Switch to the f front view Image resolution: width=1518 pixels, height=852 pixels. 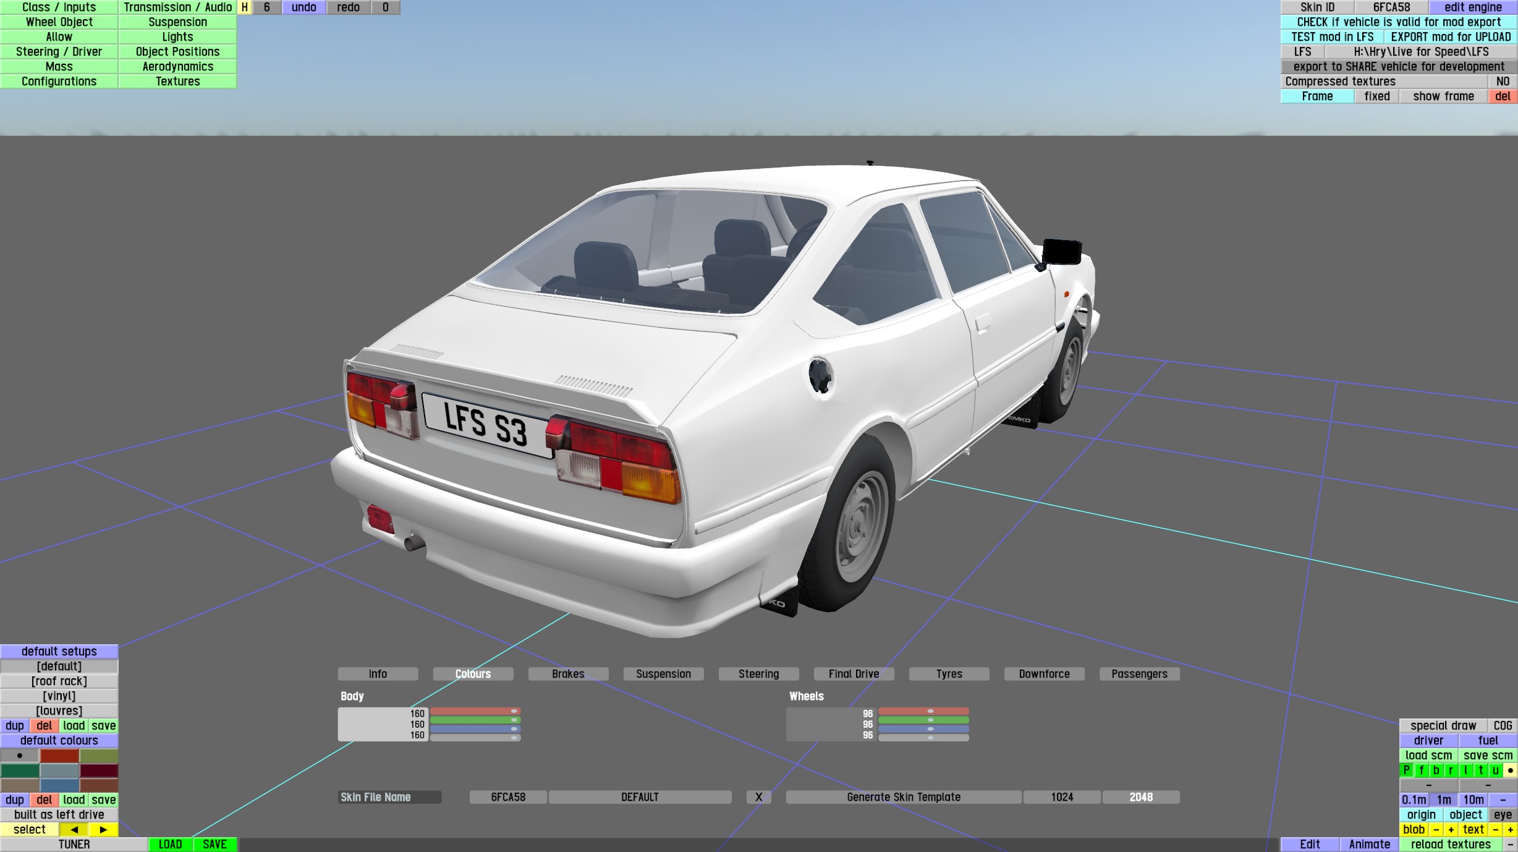pyautogui.click(x=1422, y=770)
